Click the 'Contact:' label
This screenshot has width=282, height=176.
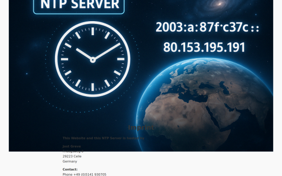coord(70,169)
